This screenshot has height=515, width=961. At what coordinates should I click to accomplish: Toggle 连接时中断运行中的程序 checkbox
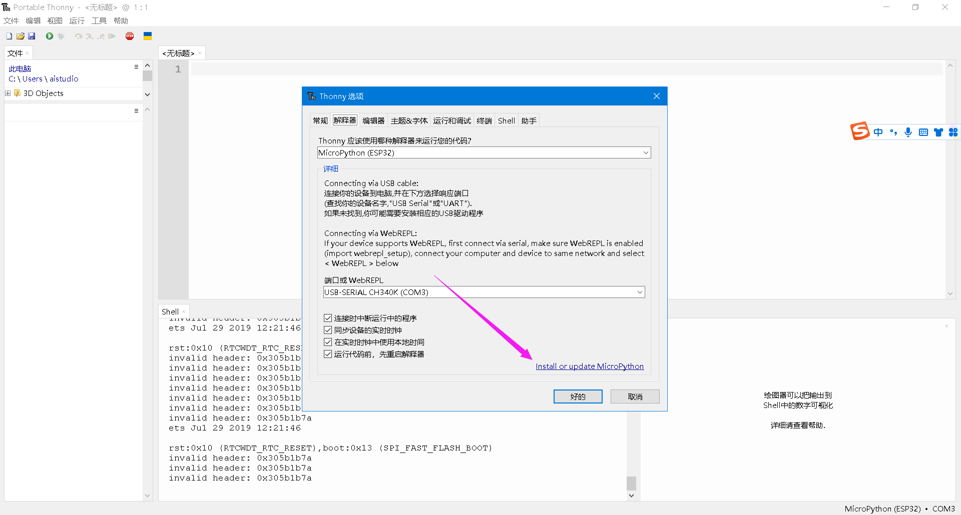click(x=328, y=318)
